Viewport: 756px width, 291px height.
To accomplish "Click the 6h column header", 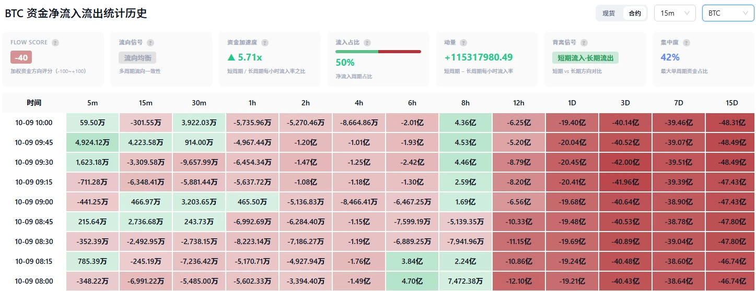I will (412, 103).
